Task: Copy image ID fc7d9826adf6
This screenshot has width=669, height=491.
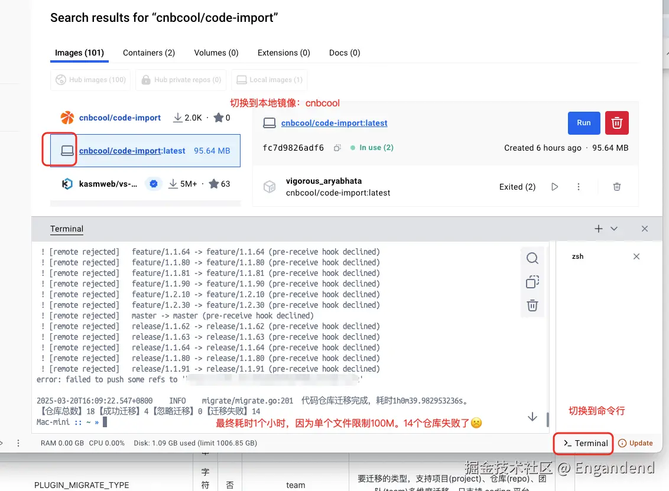Action: click(x=337, y=148)
